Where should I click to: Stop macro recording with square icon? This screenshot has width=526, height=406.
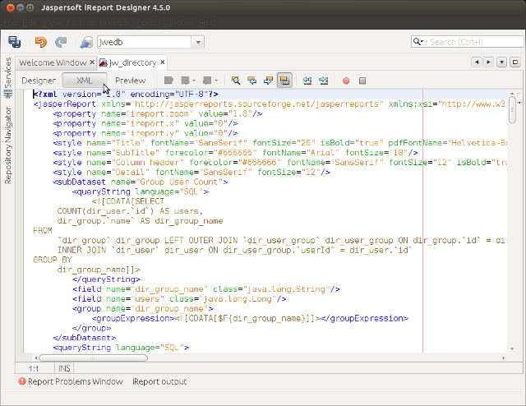(x=362, y=81)
